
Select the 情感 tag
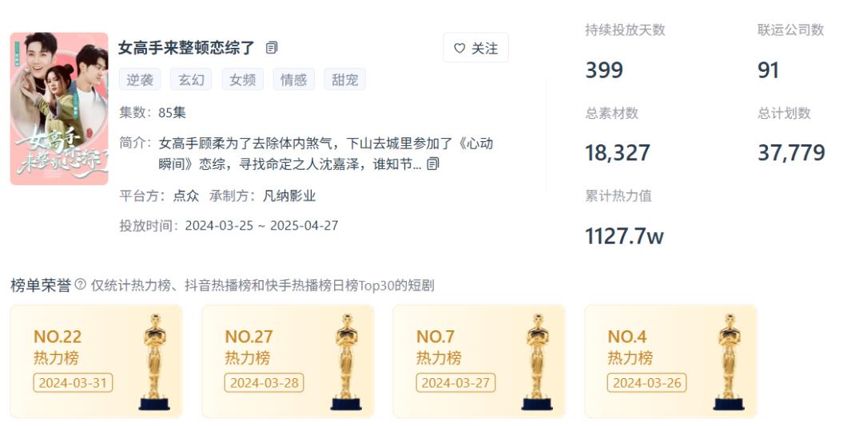294,80
